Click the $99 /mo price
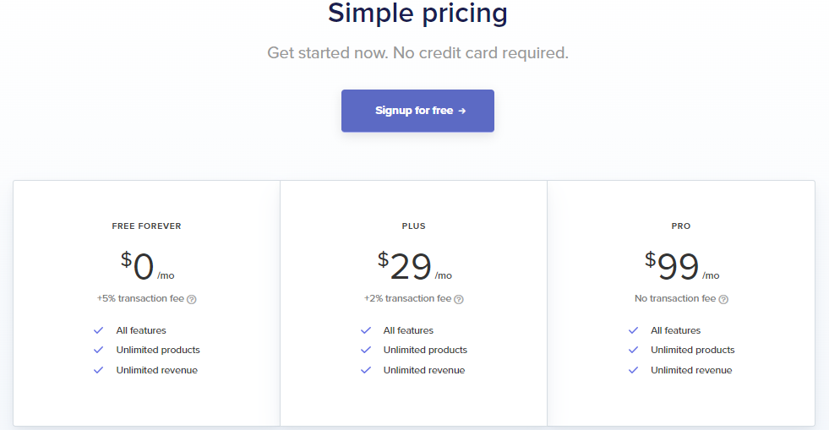The height and width of the screenshot is (430, 829). (681, 267)
